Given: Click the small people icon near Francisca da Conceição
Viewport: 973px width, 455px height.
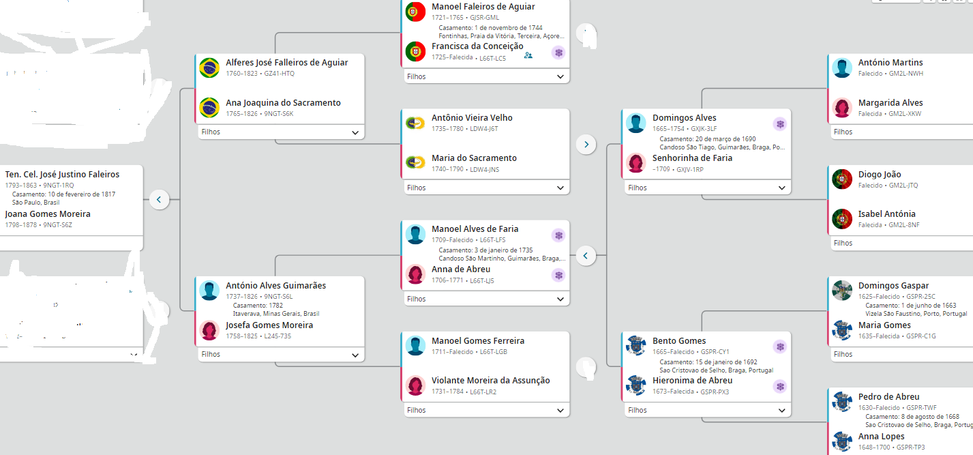Looking at the screenshot, I should click(528, 55).
